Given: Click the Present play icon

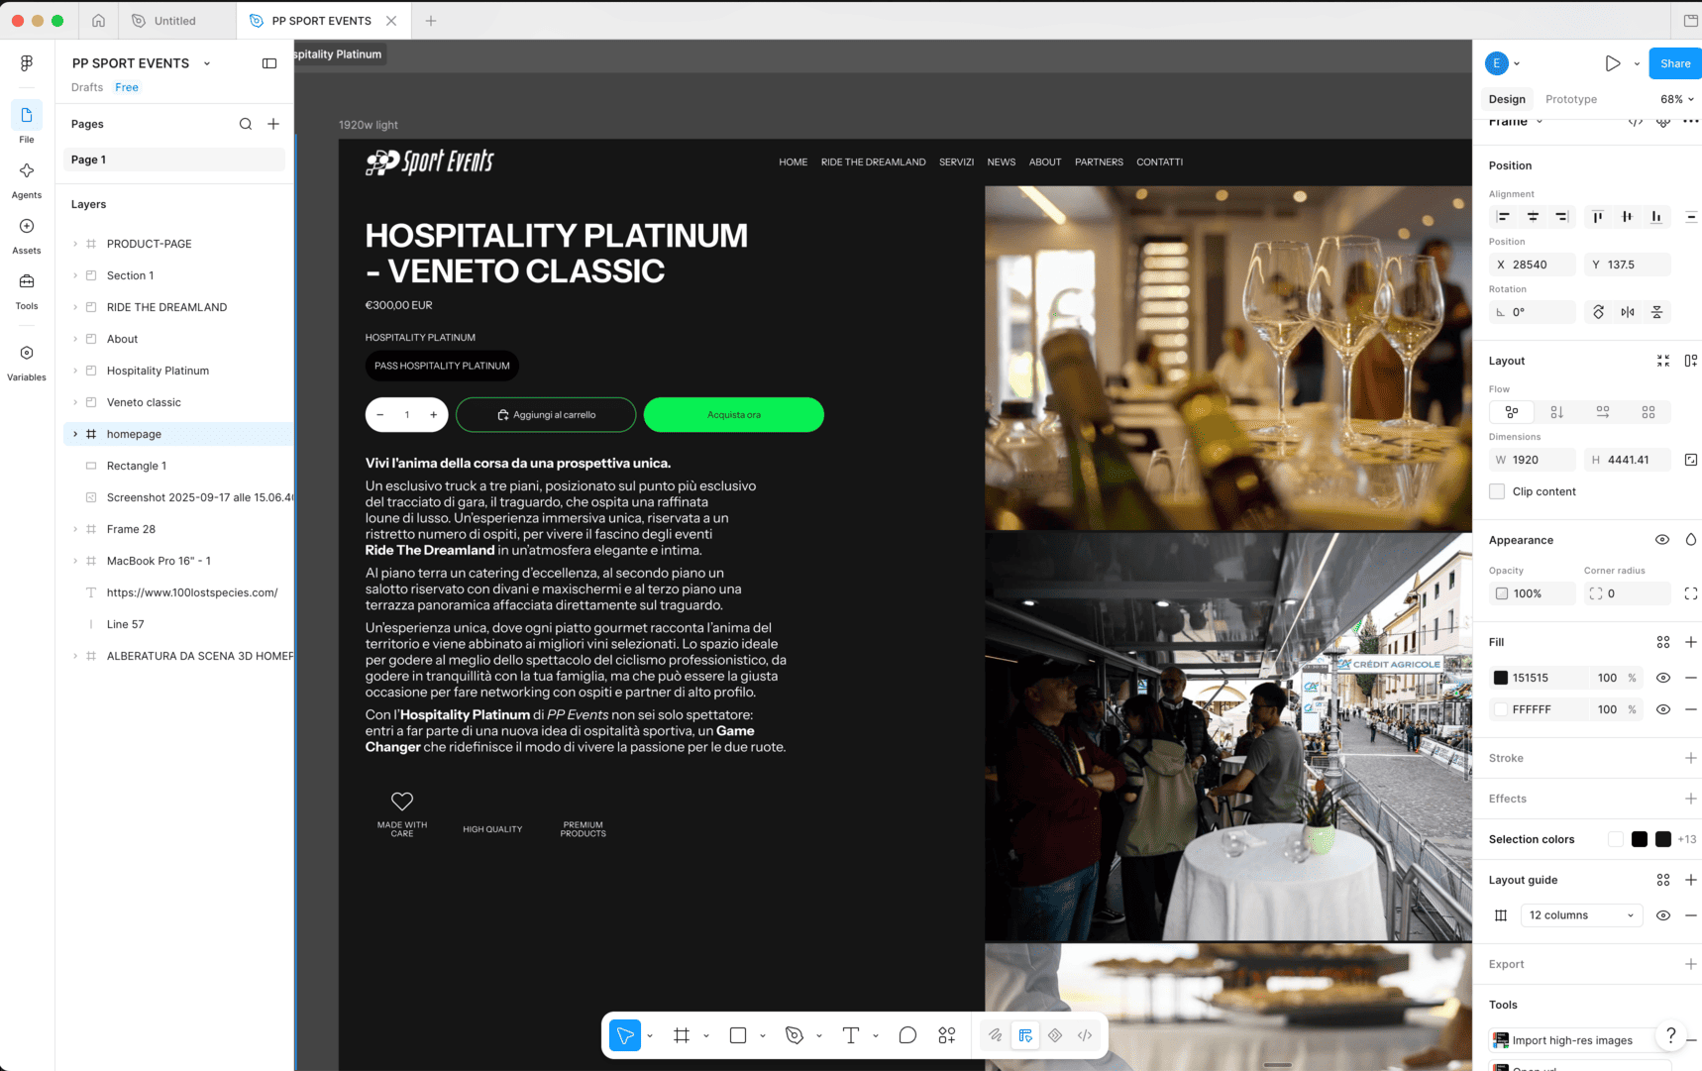Looking at the screenshot, I should 1613,63.
